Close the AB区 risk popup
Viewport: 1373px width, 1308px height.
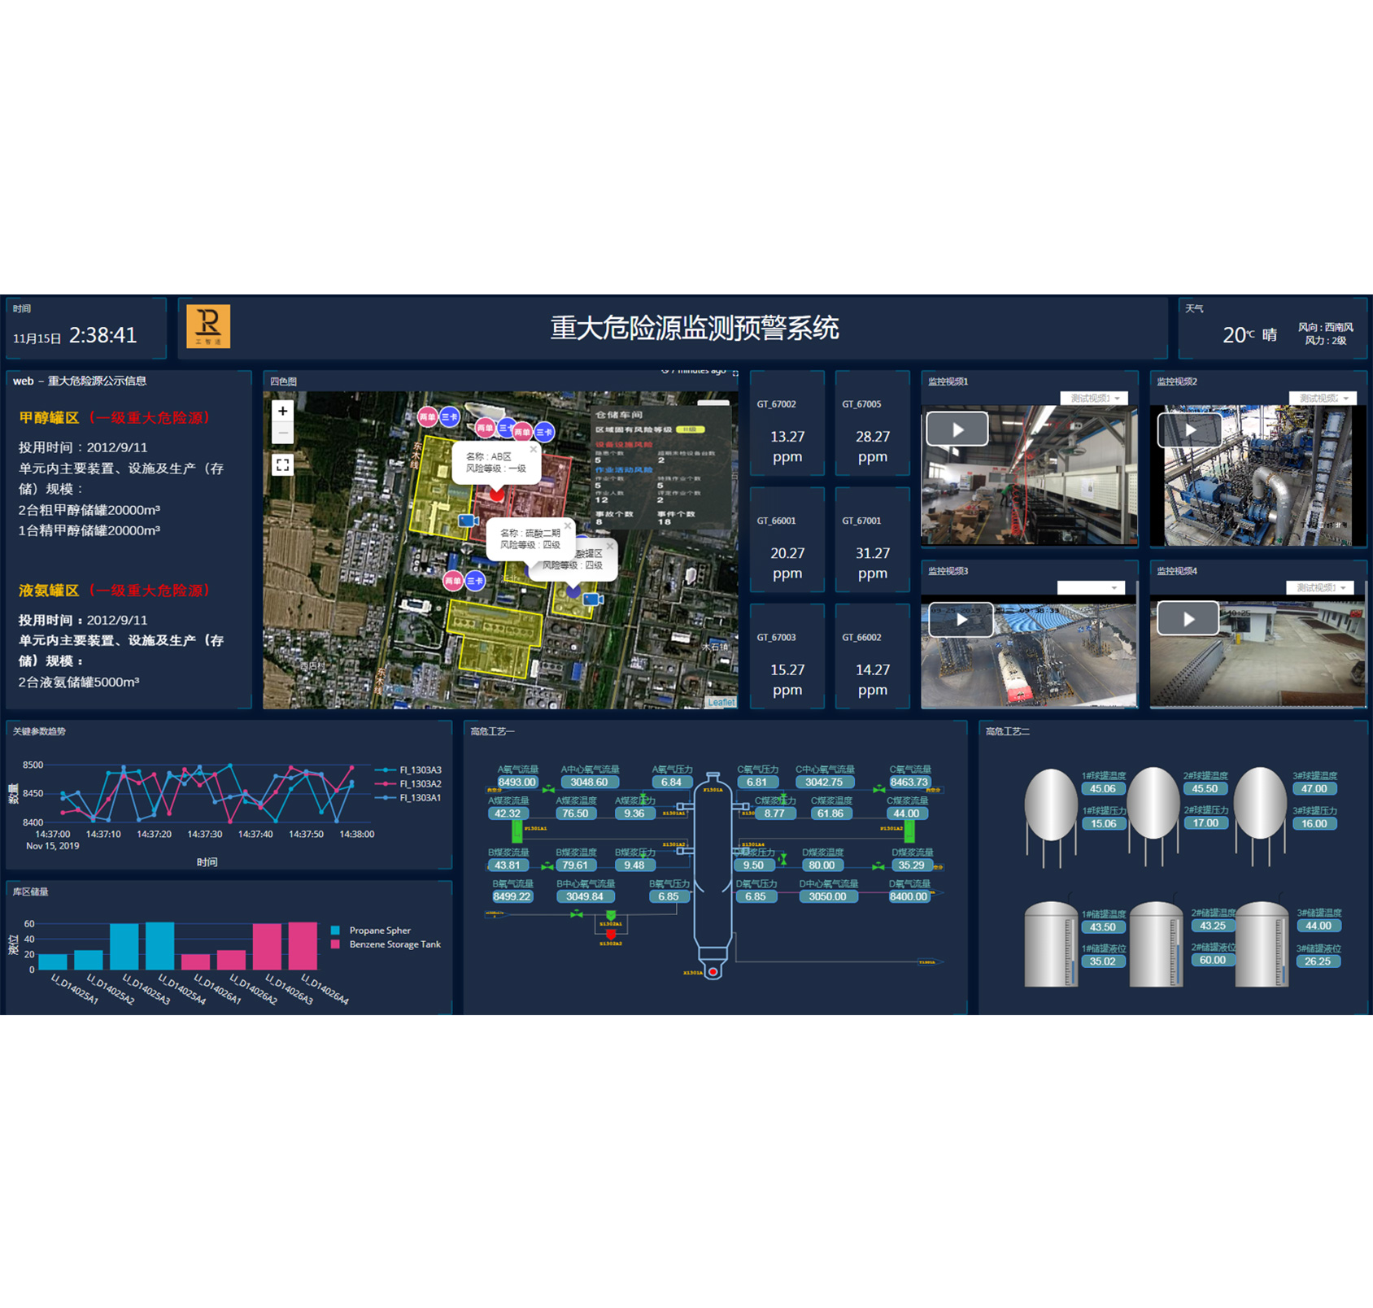(534, 450)
